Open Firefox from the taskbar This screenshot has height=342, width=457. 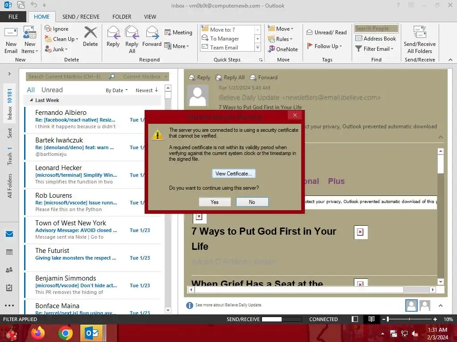pyautogui.click(x=38, y=333)
